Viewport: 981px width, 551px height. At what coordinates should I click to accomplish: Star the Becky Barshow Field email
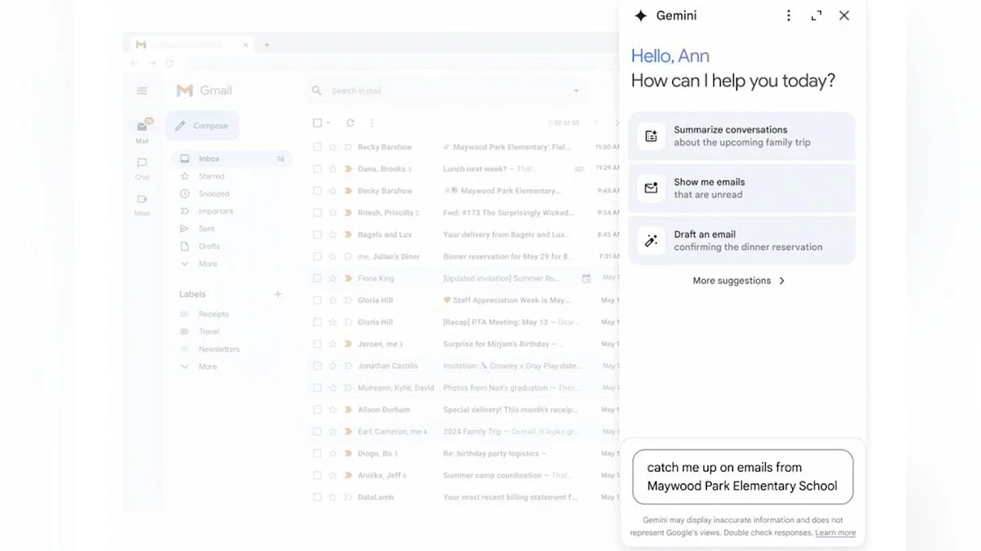pos(333,148)
